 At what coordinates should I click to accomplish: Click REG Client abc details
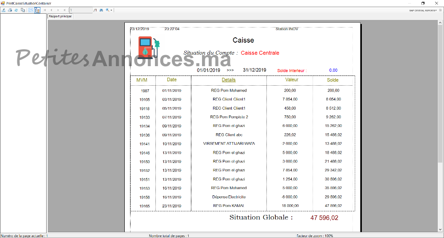[x=229, y=135]
